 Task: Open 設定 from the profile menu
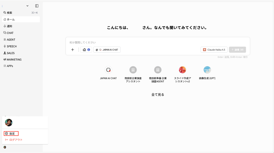(x=11, y=133)
